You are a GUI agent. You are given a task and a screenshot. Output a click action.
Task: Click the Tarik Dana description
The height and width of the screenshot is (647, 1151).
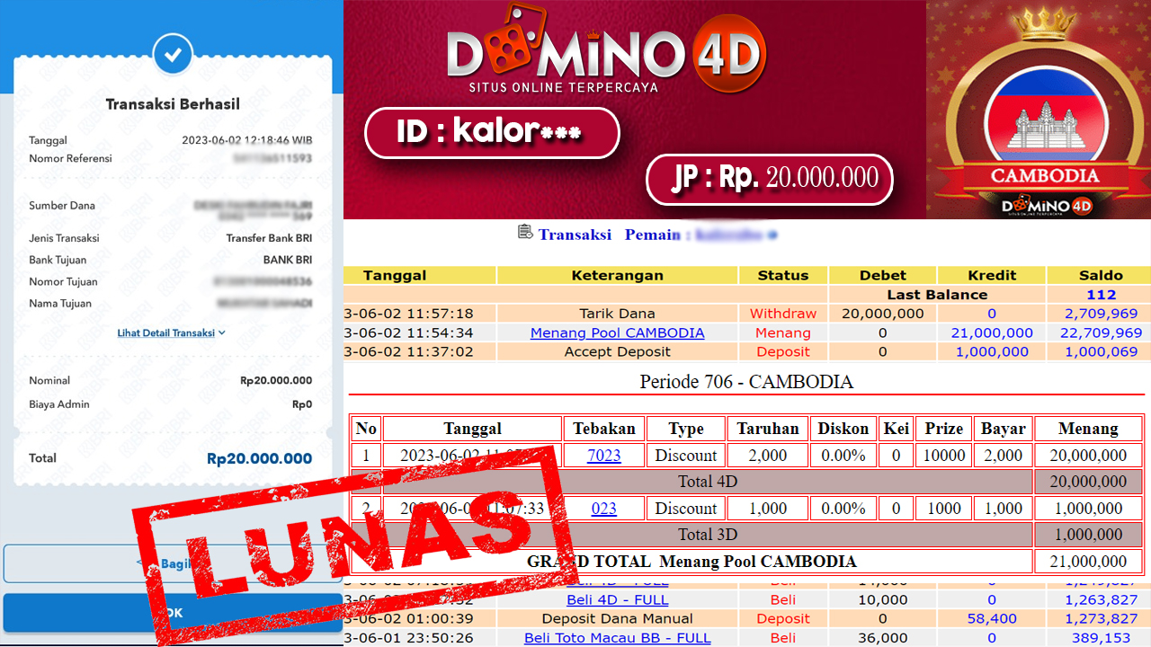pos(617,314)
